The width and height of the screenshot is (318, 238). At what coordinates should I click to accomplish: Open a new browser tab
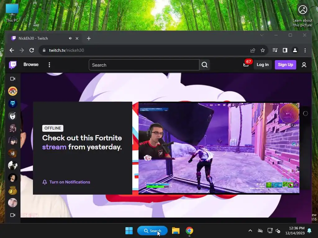coord(89,38)
